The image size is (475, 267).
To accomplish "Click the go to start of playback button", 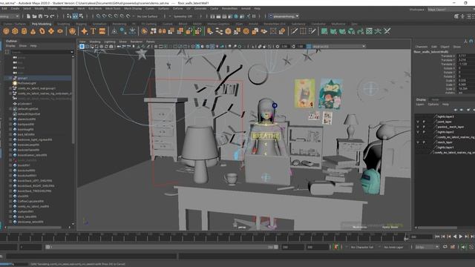I will click(437, 237).
